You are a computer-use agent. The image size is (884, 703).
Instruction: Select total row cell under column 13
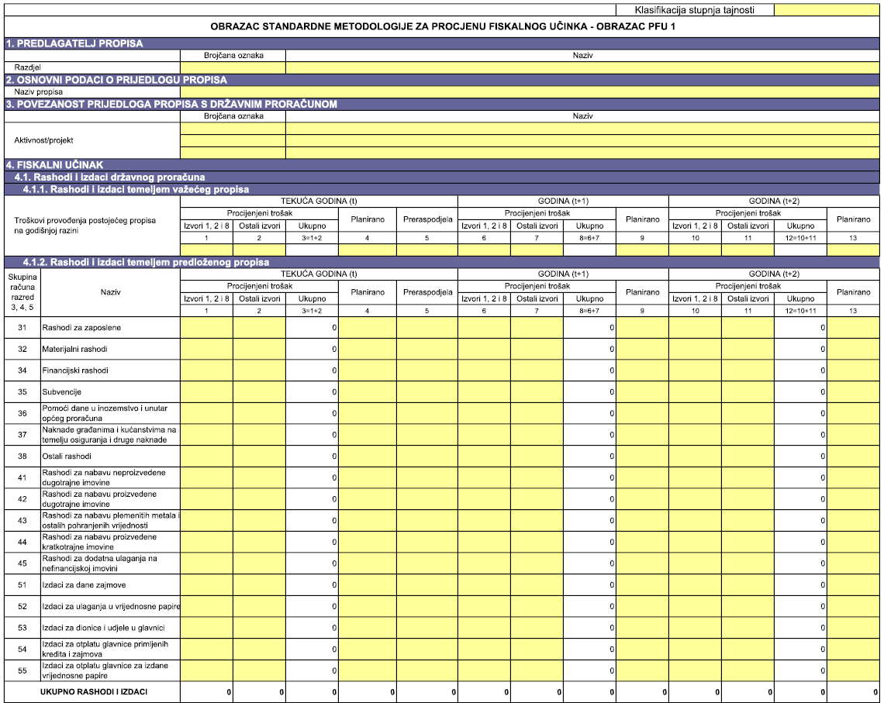click(853, 691)
